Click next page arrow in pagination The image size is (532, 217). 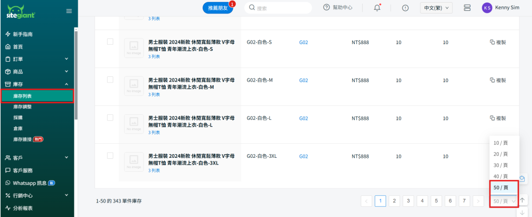click(x=478, y=201)
